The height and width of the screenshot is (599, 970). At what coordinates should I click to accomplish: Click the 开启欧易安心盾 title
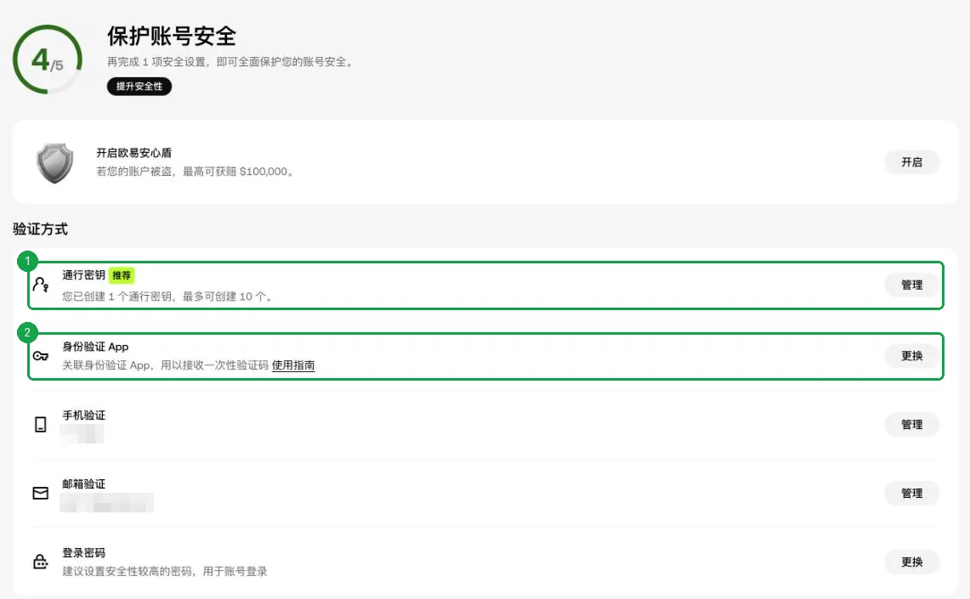133,153
